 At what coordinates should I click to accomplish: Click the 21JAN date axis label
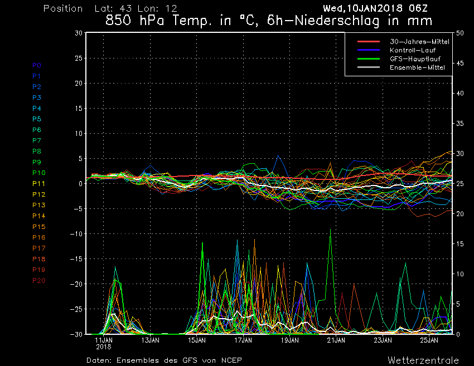336,339
